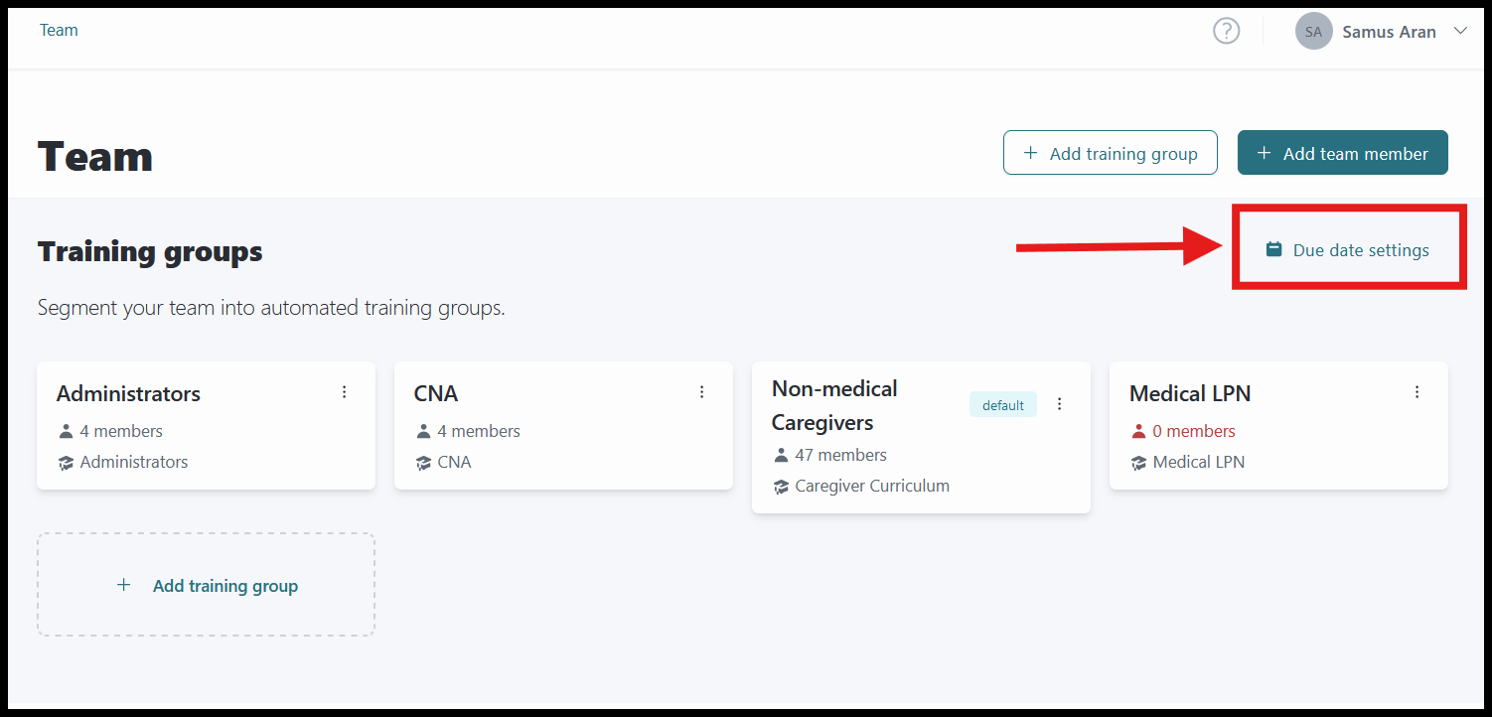Expand the Samus Aran account dropdown chevron

pyautogui.click(x=1460, y=31)
